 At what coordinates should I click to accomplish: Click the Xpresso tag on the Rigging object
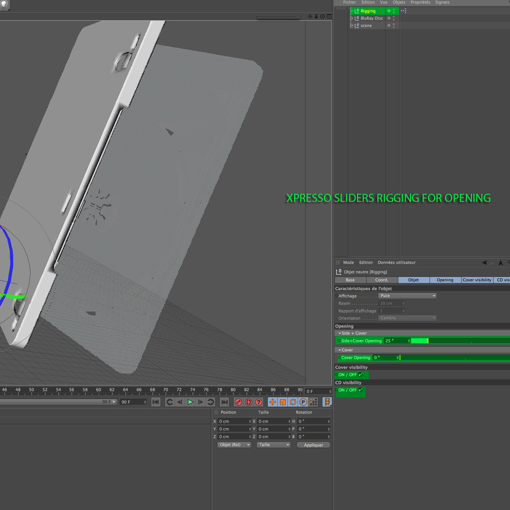[x=403, y=11]
